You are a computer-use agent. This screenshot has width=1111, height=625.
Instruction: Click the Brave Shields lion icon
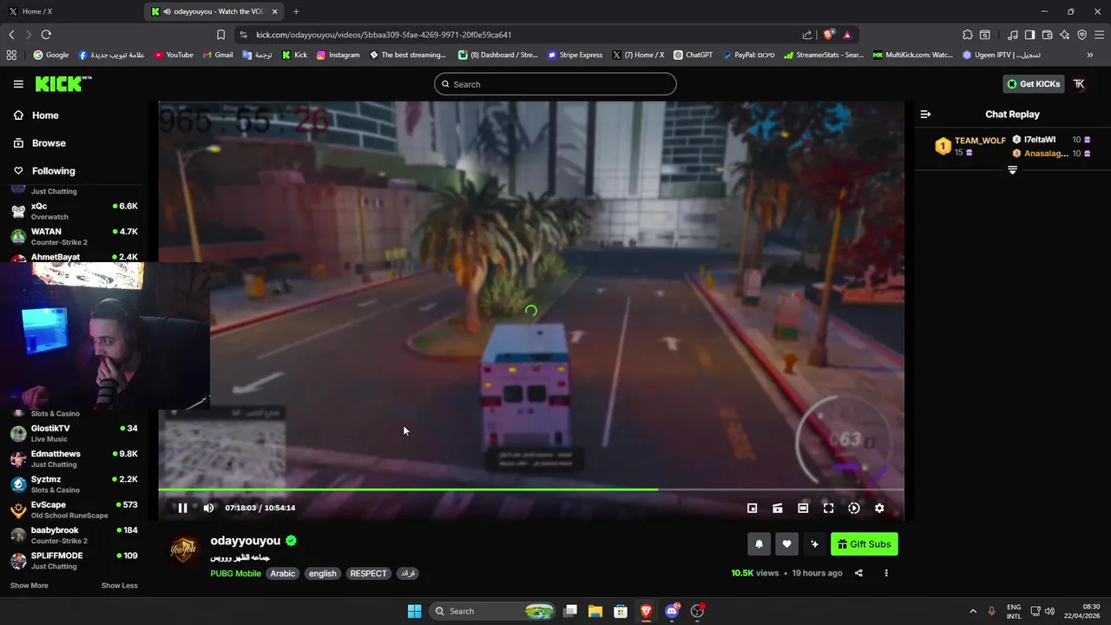coord(829,35)
